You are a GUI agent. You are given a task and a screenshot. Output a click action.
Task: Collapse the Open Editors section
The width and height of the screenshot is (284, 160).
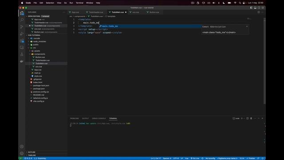tap(34, 16)
